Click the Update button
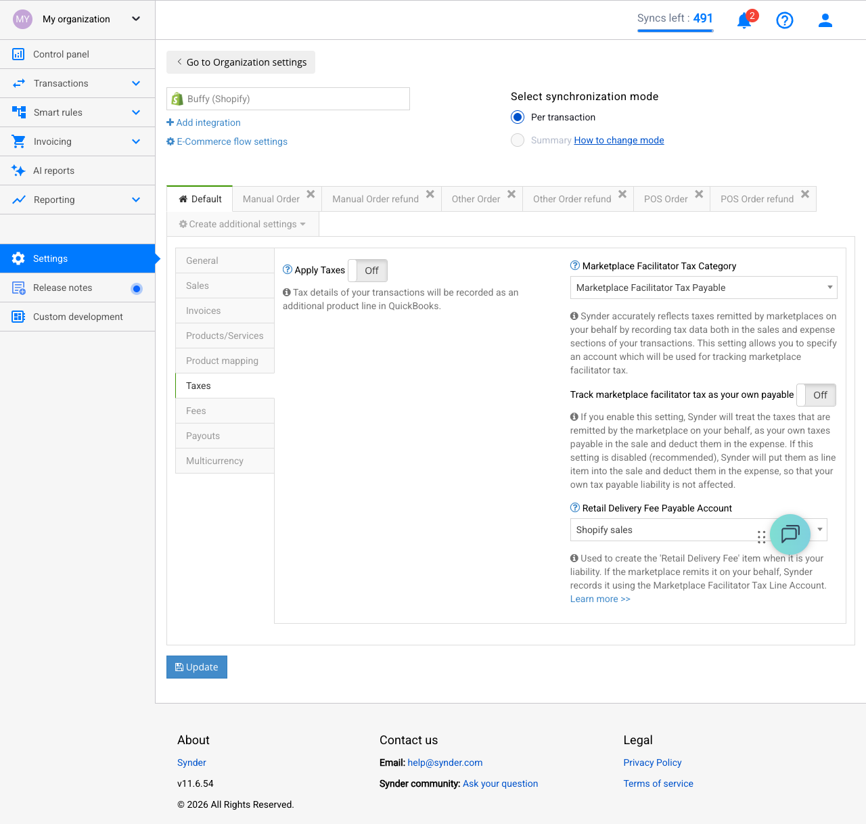Viewport: 866px width, 824px height. pyautogui.click(x=196, y=667)
